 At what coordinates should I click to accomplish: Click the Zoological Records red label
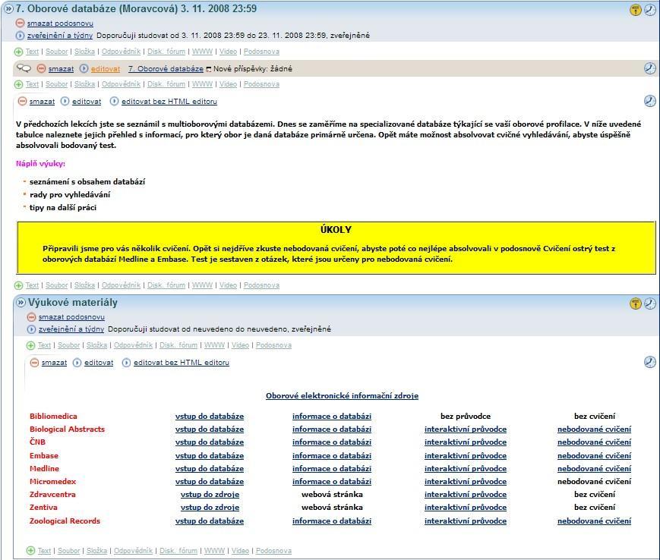[65, 521]
